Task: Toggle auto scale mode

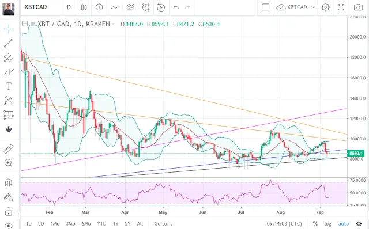Action: 344,224
